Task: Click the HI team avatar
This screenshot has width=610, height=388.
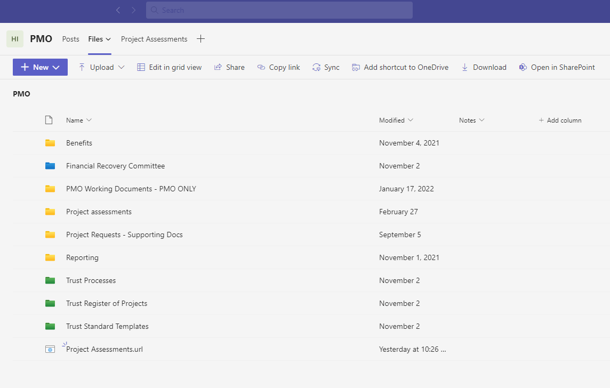Action: click(15, 39)
